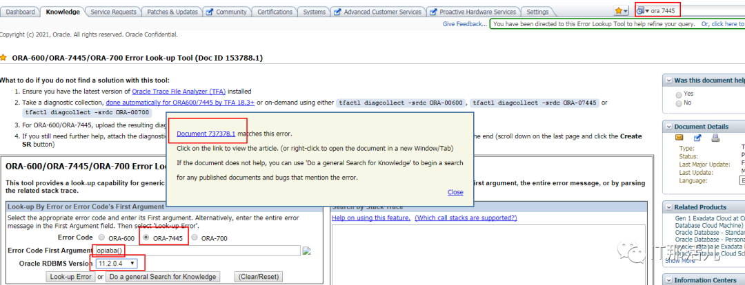This screenshot has height=285, width=745.
Task: Open the Patches & Updates tab
Action: click(x=172, y=12)
